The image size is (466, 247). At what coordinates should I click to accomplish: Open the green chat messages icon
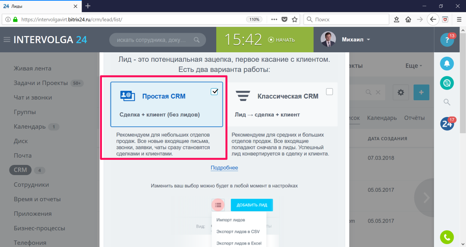click(447, 83)
